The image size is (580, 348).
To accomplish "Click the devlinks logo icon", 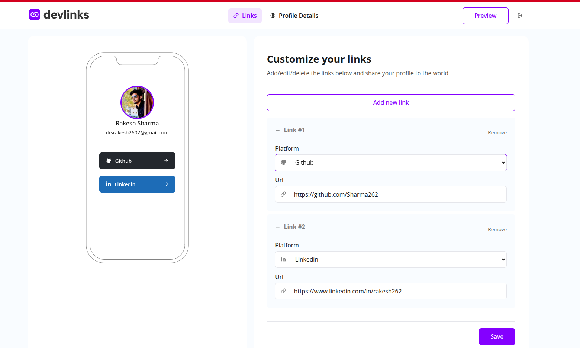I will 35,14.
